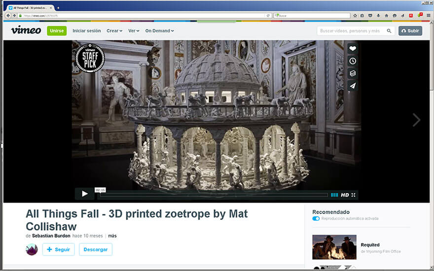Select the All Things Fall browser tab
Image resolution: width=434 pixels, height=271 pixels.
coord(29,8)
